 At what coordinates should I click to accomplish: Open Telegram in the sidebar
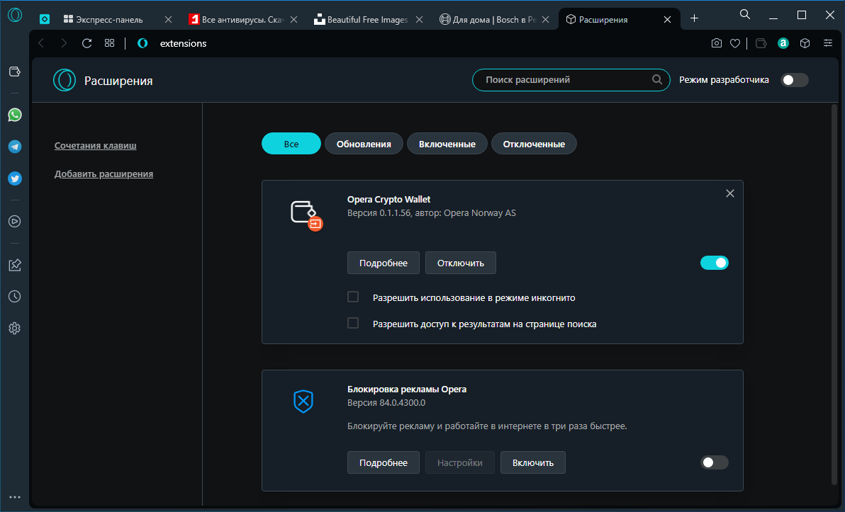[x=15, y=147]
